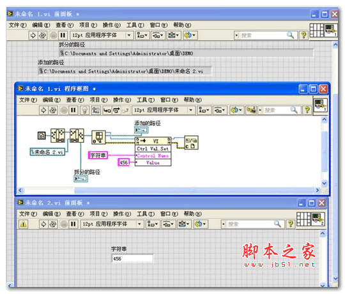Click help question mark in 未命名 2.vi toolbar
Image resolution: width=345 pixels, height=294 pixels.
point(291,224)
